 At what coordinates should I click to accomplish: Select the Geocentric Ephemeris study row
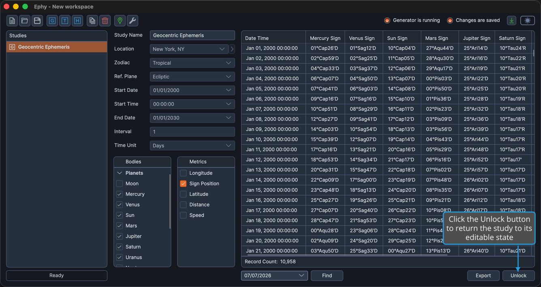point(57,47)
